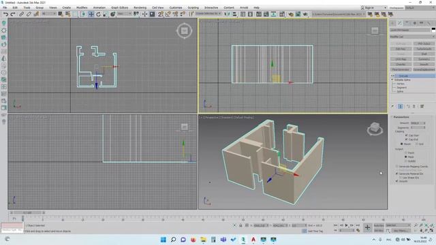Click Remove Modifier trash icon

(414, 106)
